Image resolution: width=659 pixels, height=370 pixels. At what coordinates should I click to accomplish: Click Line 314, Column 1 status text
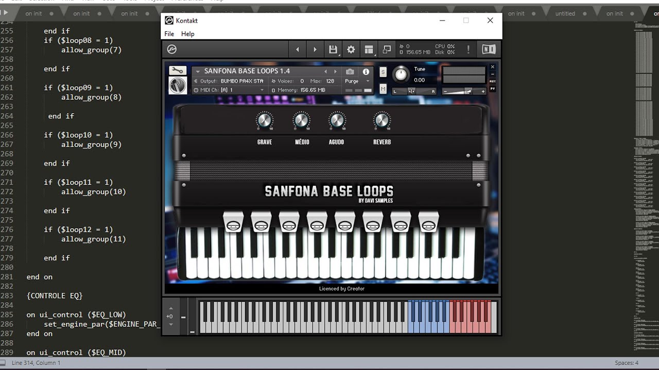tap(36, 363)
